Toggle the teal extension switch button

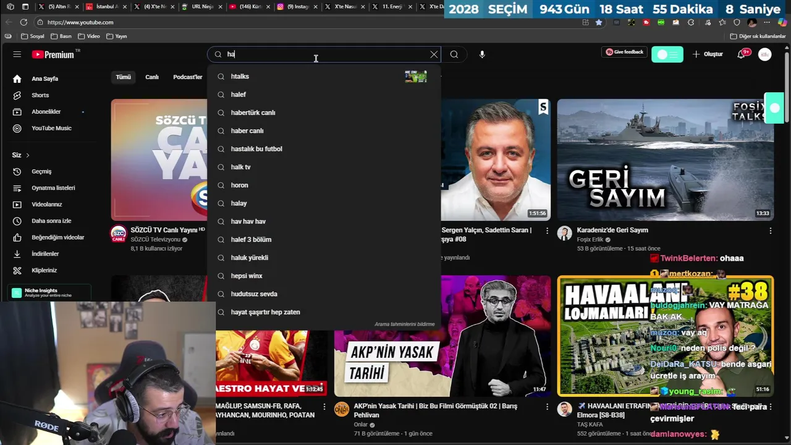pos(667,54)
